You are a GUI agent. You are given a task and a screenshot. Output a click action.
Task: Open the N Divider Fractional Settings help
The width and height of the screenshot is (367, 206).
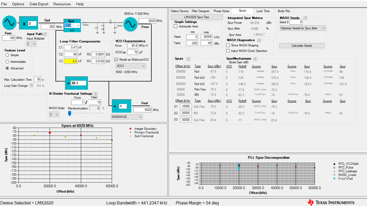(x=96, y=94)
